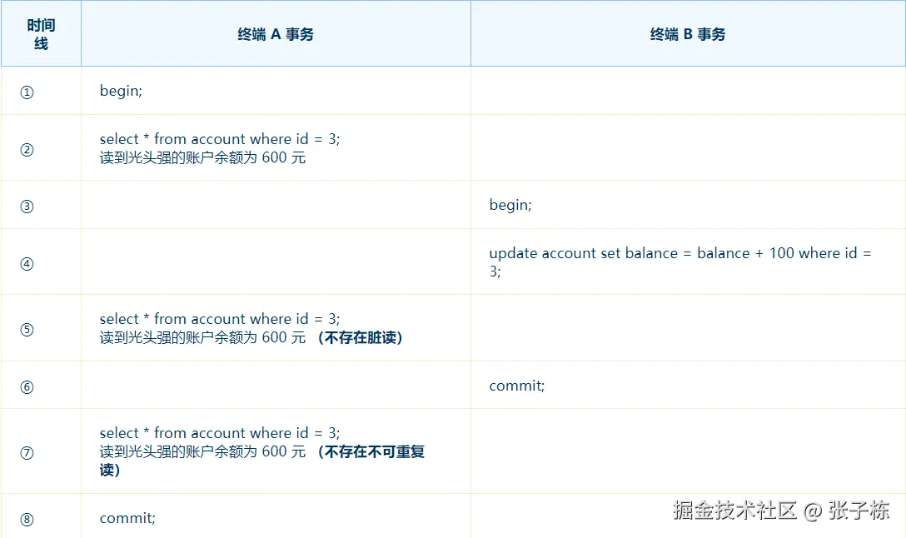The height and width of the screenshot is (538, 906).
Task: Click the first begin; statement in terminal A
Action: click(x=121, y=91)
